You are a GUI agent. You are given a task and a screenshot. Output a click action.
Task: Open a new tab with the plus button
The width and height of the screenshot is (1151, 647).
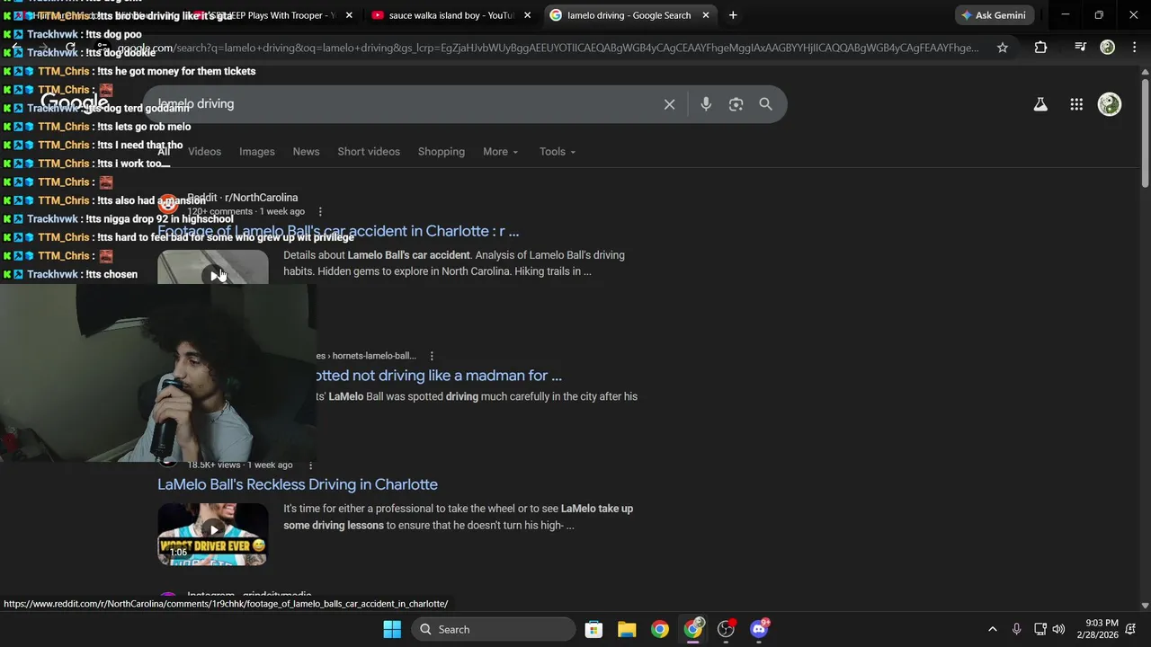click(x=733, y=15)
